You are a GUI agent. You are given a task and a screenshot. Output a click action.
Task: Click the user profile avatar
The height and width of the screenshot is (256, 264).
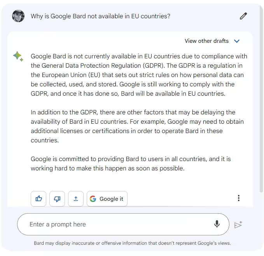(x=18, y=16)
